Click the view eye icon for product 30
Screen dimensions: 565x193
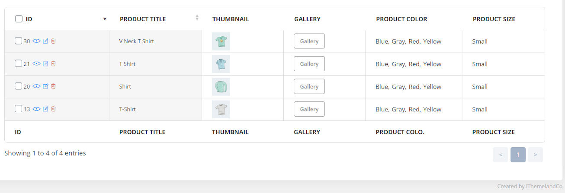click(37, 41)
